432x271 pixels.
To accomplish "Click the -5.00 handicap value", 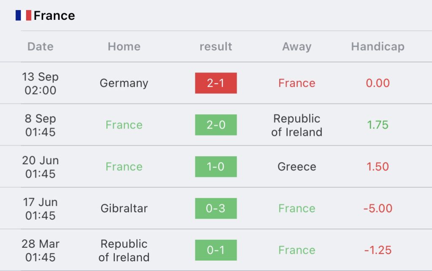I will point(378,208).
